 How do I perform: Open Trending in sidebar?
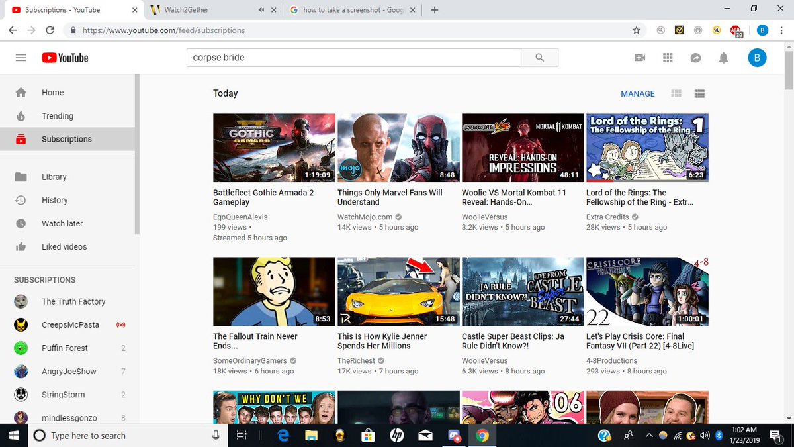pyautogui.click(x=67, y=116)
